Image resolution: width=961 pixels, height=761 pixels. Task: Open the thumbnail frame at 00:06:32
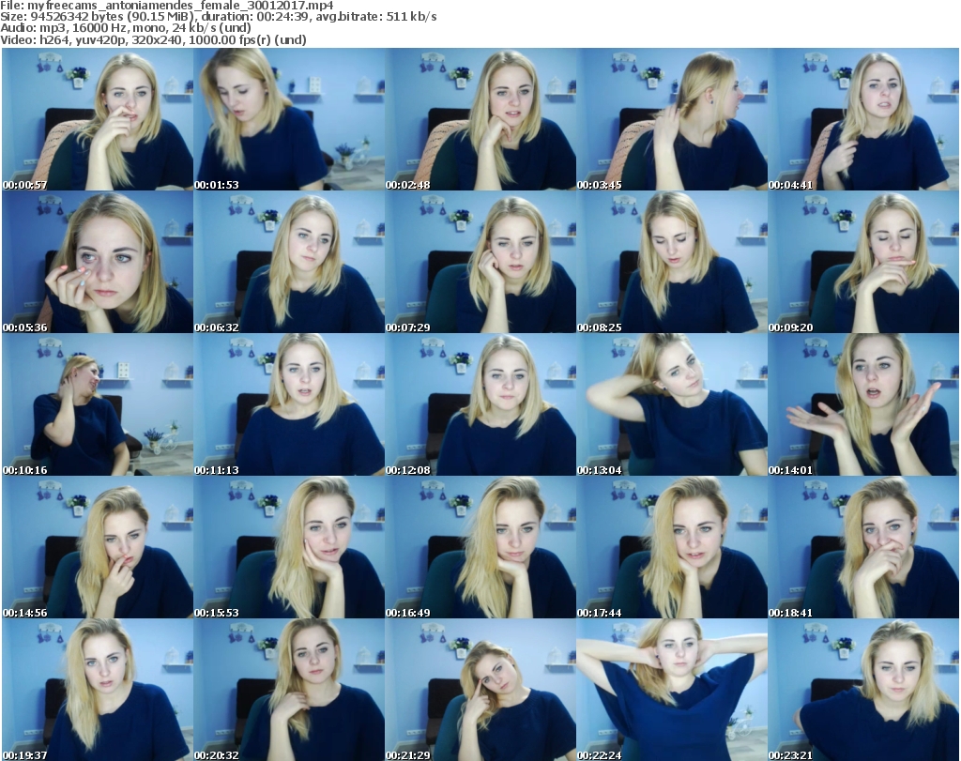[x=289, y=262]
